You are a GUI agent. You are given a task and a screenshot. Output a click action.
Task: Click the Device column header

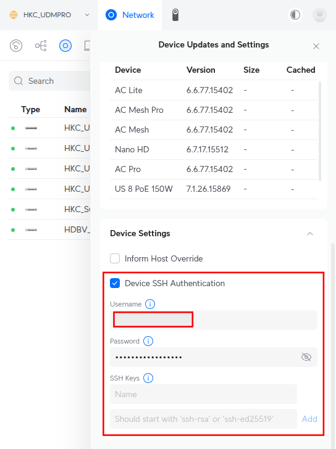128,70
